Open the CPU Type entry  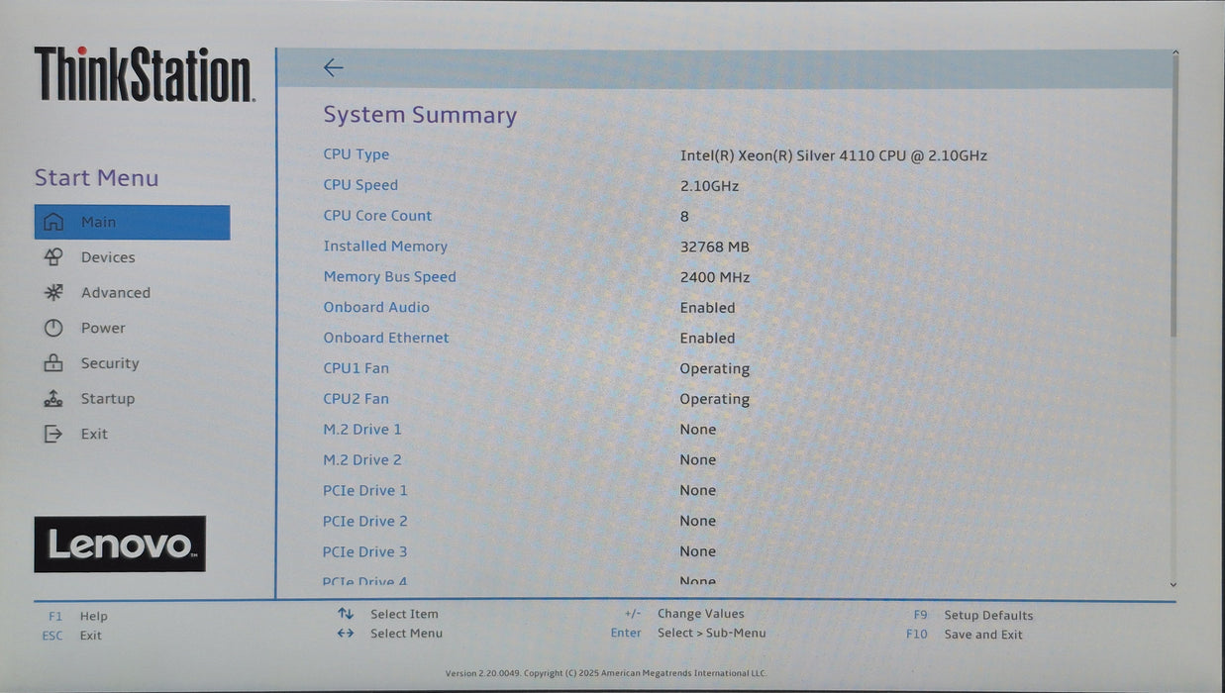tap(357, 154)
